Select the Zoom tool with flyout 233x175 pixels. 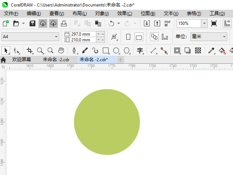coord(40,50)
